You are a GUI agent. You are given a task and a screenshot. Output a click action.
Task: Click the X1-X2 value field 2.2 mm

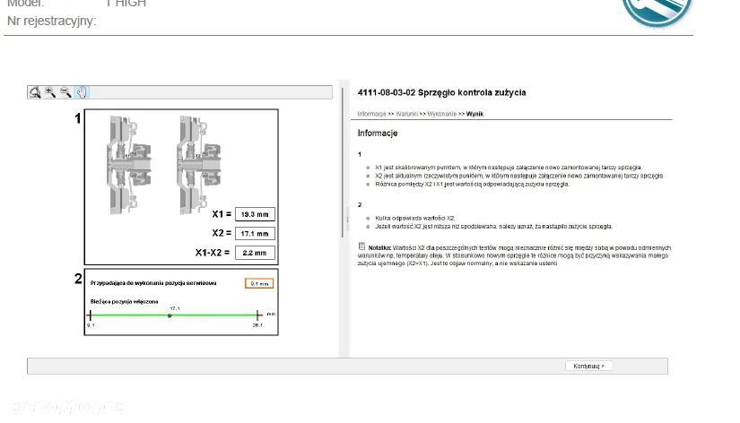[x=255, y=253]
